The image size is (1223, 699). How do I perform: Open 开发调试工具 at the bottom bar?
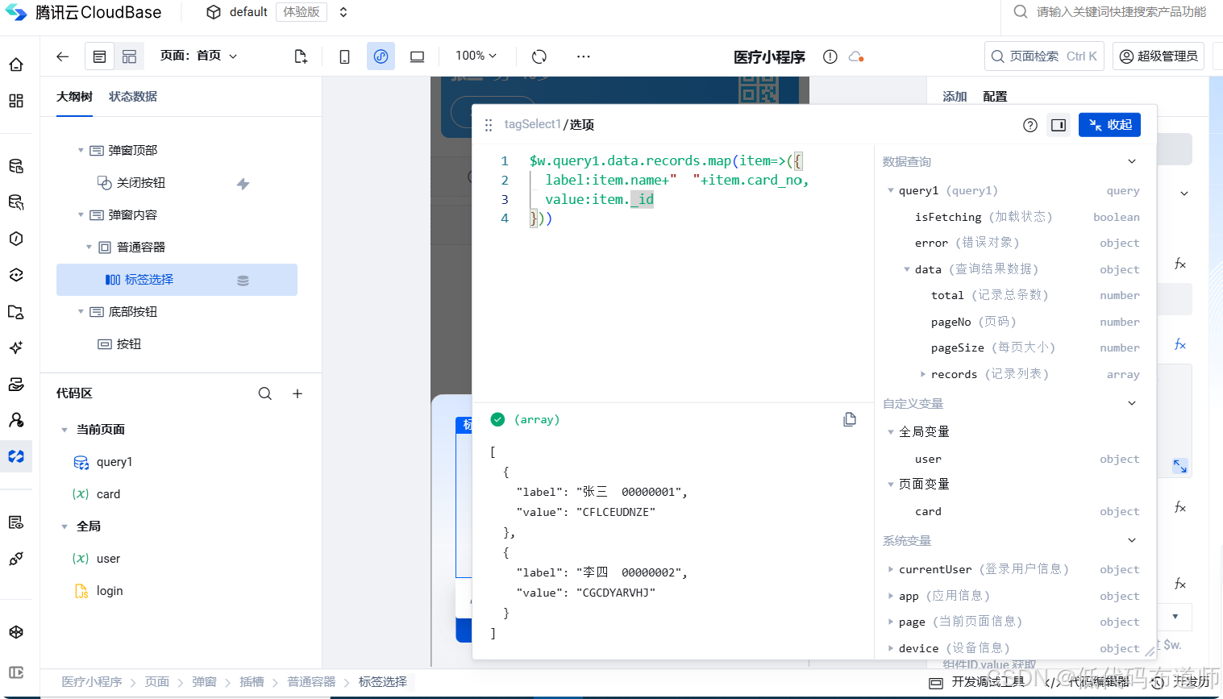click(978, 682)
